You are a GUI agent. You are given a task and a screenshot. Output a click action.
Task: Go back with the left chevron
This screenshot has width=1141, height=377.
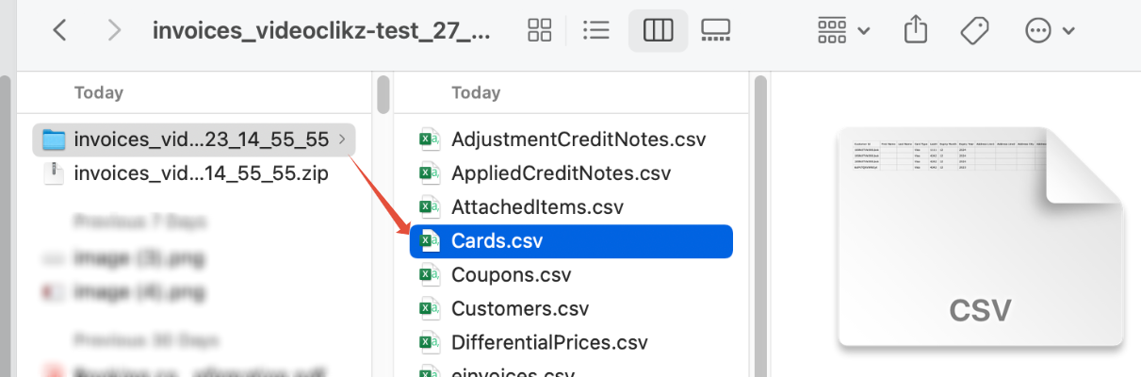tap(59, 30)
